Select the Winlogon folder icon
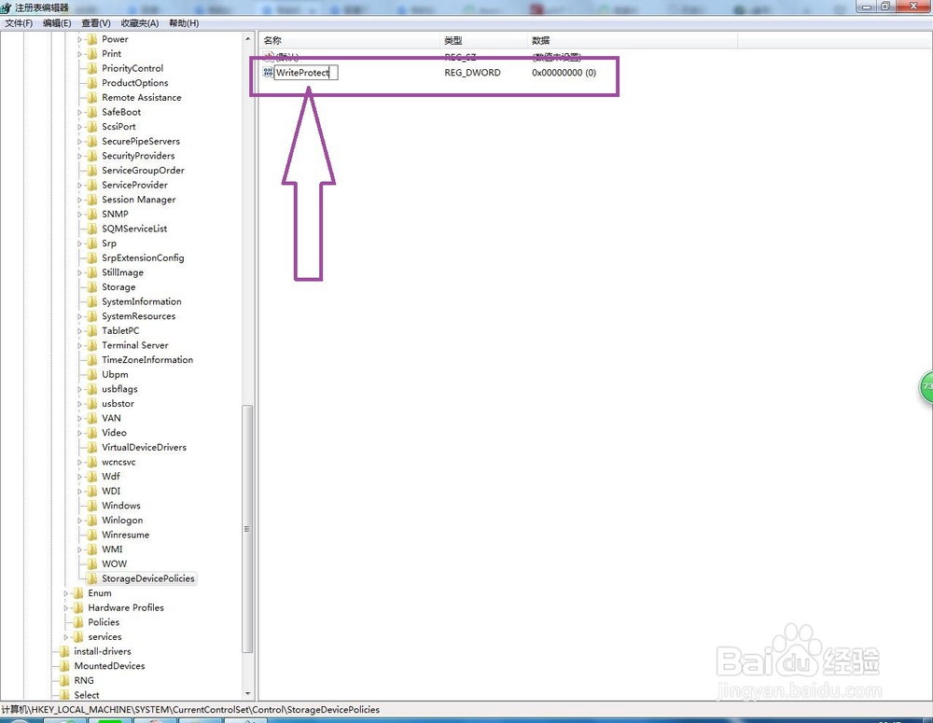Viewport: 933px width, 723px height. click(92, 520)
